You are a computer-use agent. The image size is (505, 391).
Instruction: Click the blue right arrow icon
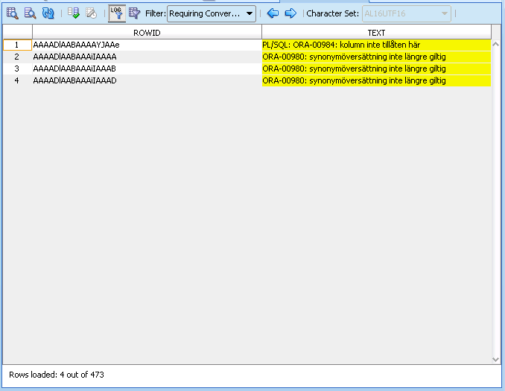point(290,13)
